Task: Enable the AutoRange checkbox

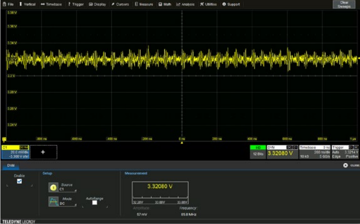Action: point(94,203)
